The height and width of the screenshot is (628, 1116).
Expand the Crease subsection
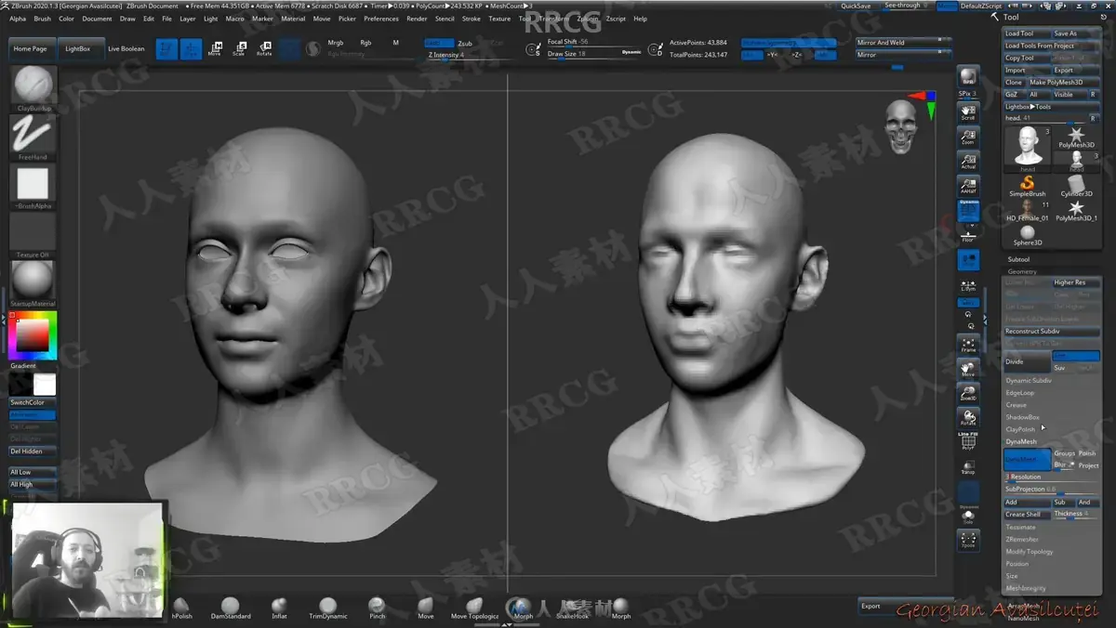pos(1016,405)
